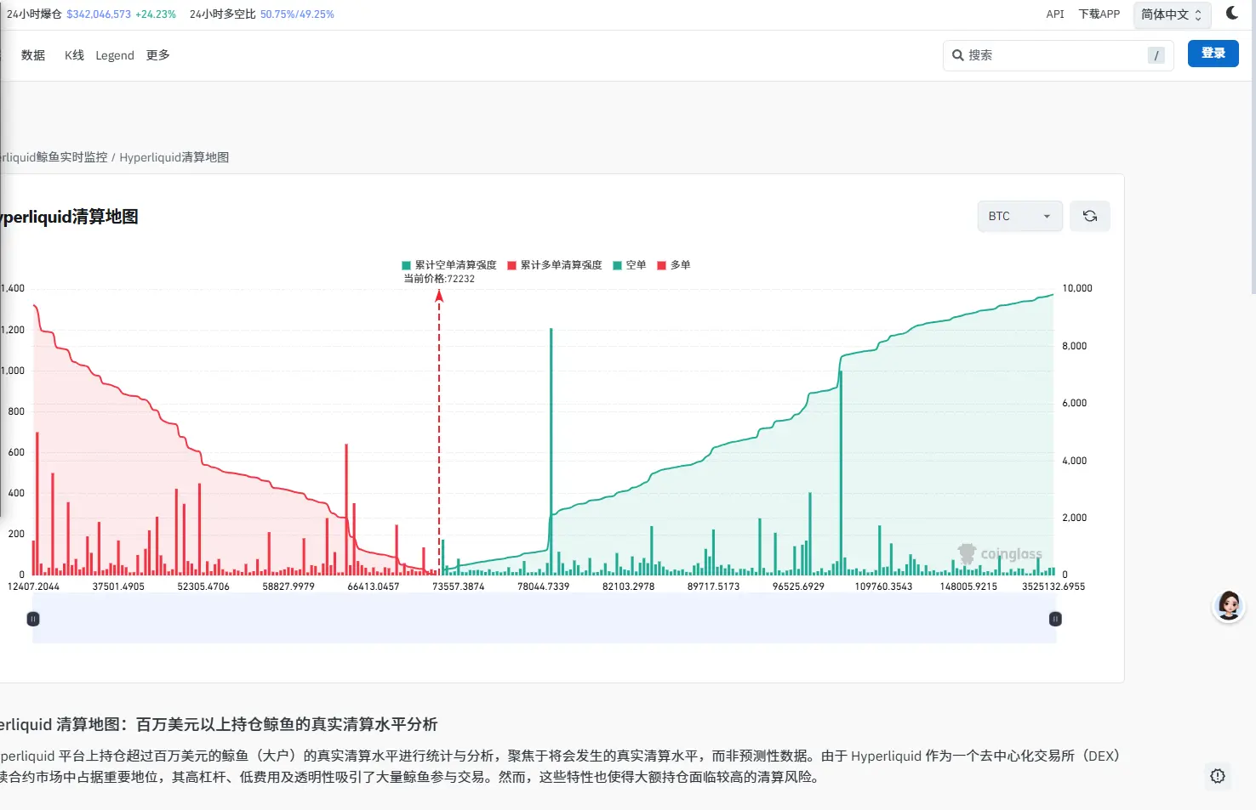This screenshot has height=810, width=1256.
Task: Open the Hyperliquid鲸鱼实时监控 breadcrumb link
Action: pos(54,157)
